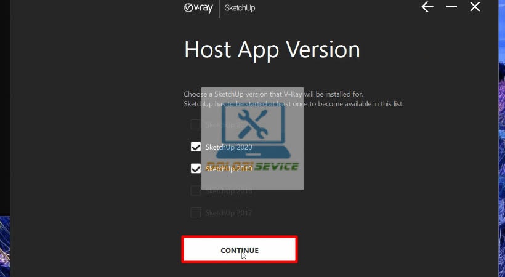
Task: Click the SketchUp 2017 label text
Action: coord(228,213)
